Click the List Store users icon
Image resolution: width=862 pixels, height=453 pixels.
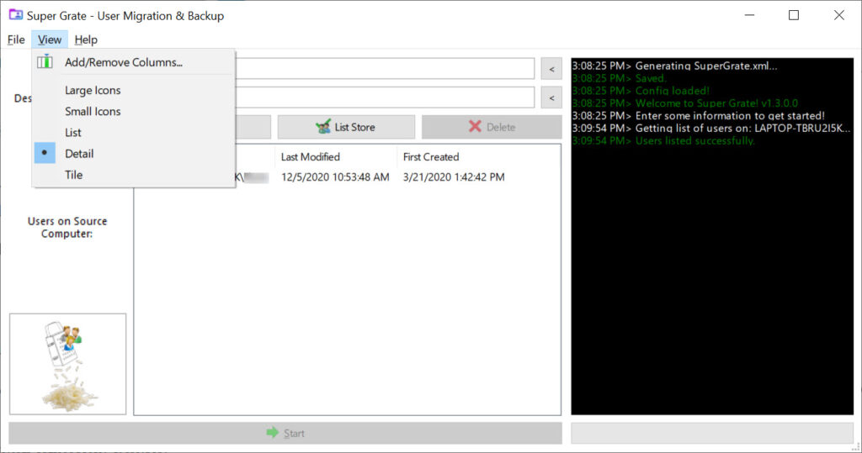point(323,127)
